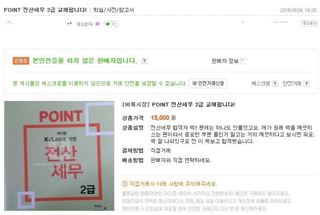The height and width of the screenshot is (215, 320).
Task: Click the seller nickname next to badge
Action: (85, 24)
